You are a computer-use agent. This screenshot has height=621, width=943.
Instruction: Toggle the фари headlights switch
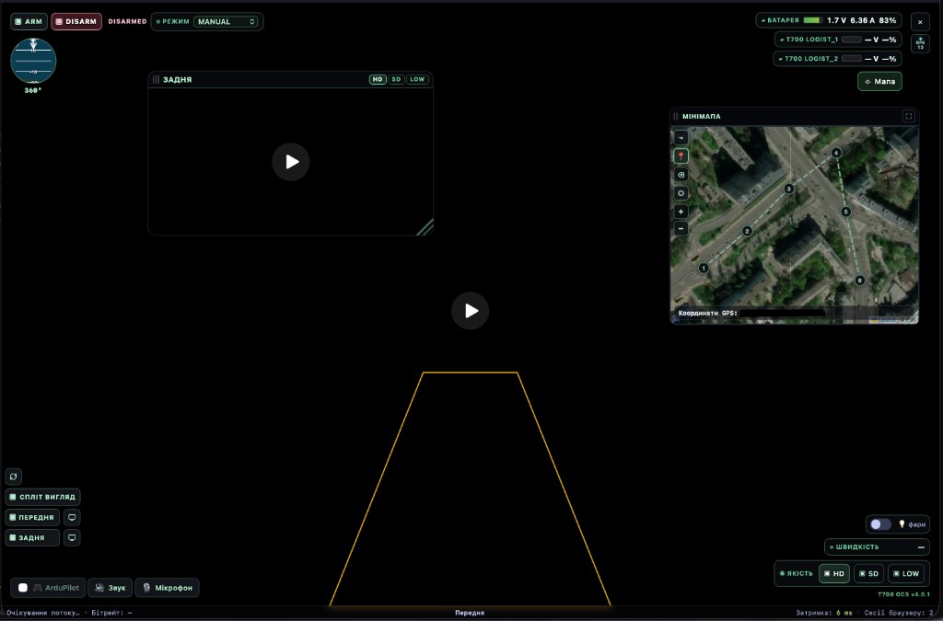click(880, 524)
